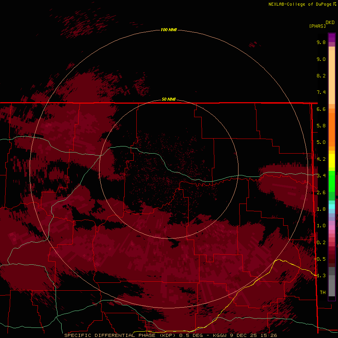This screenshot has height=338, width=338.
Task: Click the TH label on the color scale
Action: [x=323, y=293]
